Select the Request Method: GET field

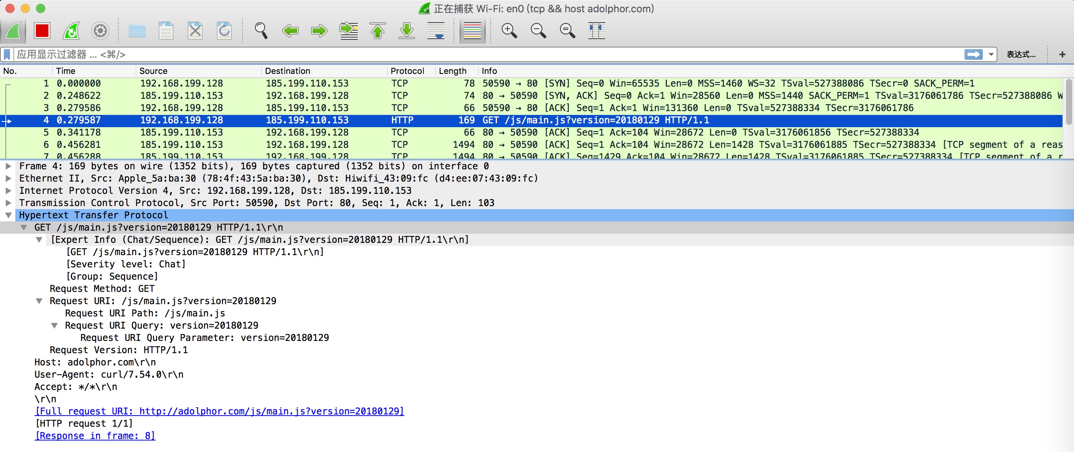coord(102,289)
